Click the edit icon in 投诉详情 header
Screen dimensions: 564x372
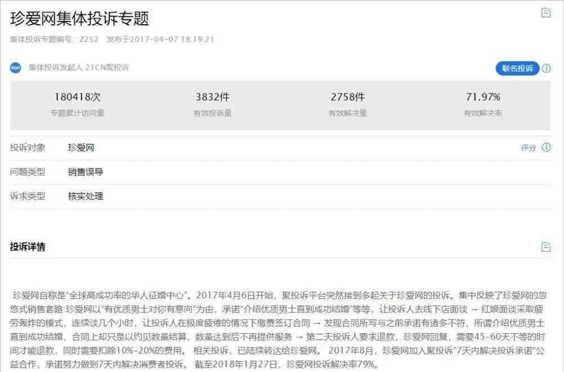tap(545, 247)
